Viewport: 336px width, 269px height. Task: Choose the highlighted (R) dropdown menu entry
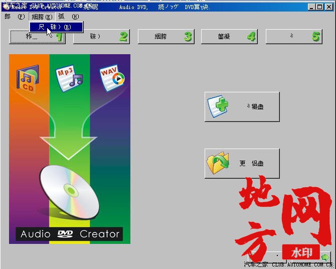pos(56,27)
